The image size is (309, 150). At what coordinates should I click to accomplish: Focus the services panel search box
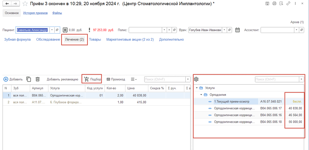coord(277,79)
